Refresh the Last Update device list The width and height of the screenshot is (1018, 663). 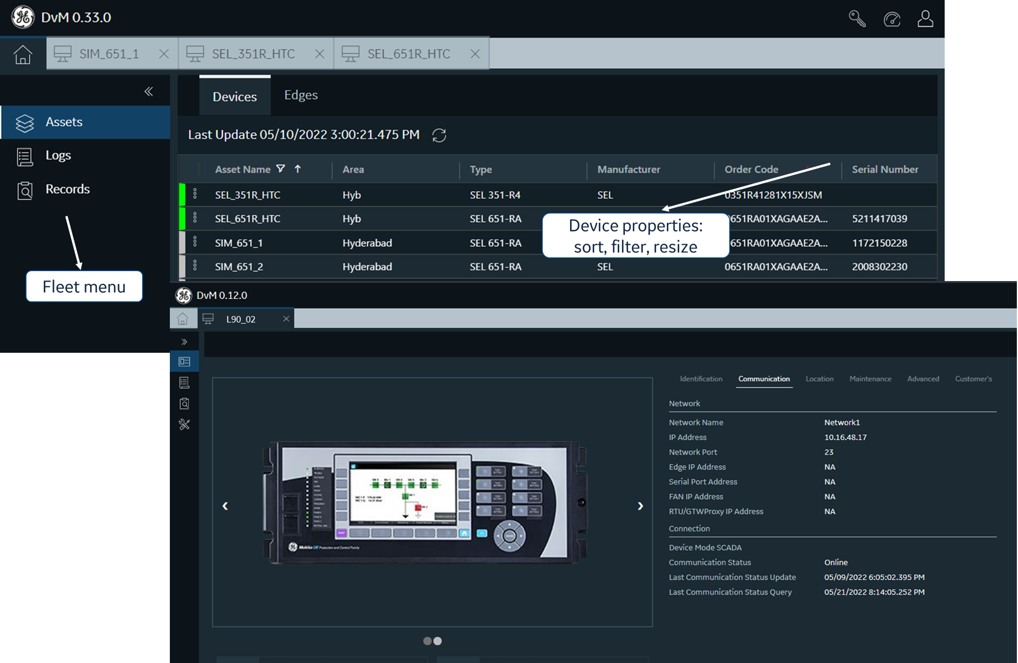point(439,135)
